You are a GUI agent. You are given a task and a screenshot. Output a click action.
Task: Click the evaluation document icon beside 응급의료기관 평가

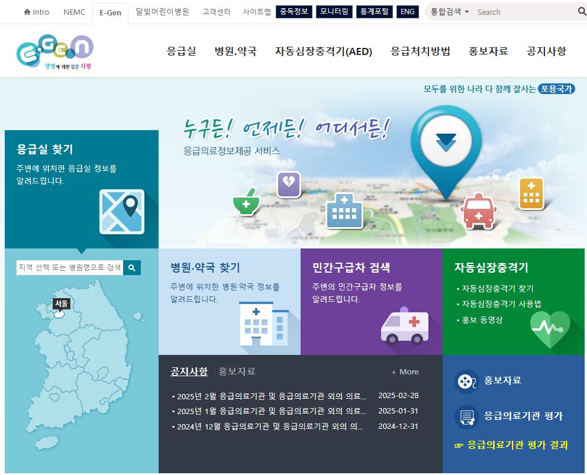(x=466, y=417)
